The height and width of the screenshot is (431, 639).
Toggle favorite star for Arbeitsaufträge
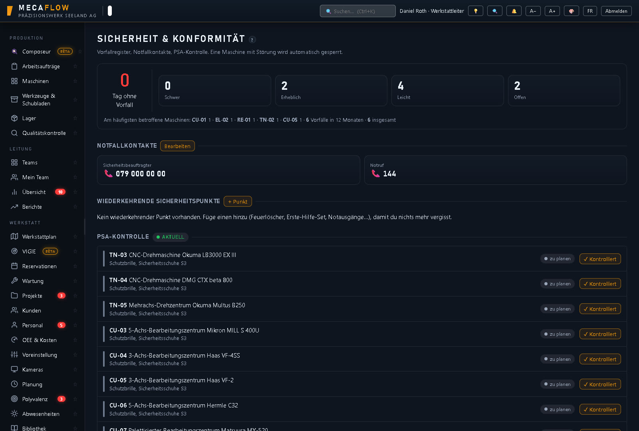[75, 66]
